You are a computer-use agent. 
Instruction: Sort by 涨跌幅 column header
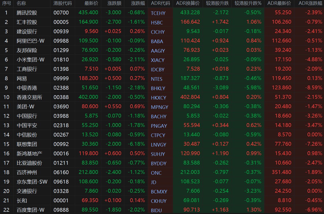coord(138,4)
